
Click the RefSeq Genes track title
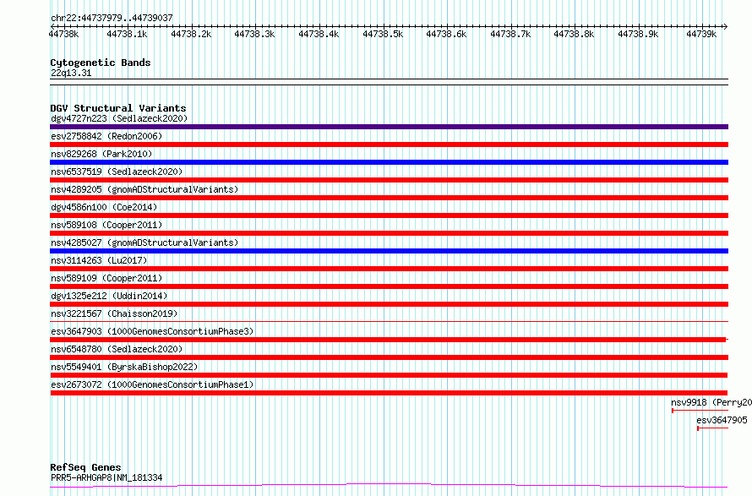tap(85, 467)
